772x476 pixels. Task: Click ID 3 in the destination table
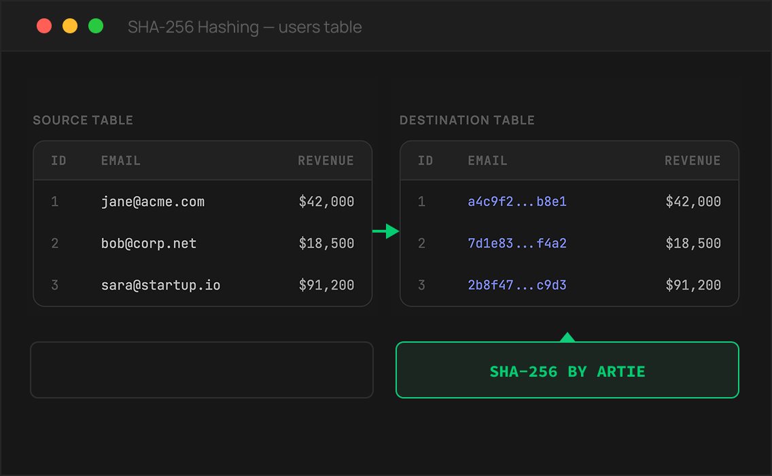[x=421, y=286]
